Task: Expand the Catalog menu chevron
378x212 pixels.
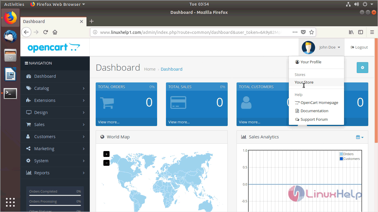Action: point(84,88)
